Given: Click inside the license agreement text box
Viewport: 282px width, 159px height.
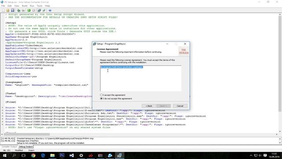Looking at the screenshot, I should point(141,79).
